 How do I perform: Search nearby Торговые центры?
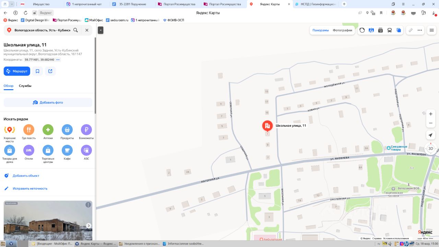tap(48, 154)
